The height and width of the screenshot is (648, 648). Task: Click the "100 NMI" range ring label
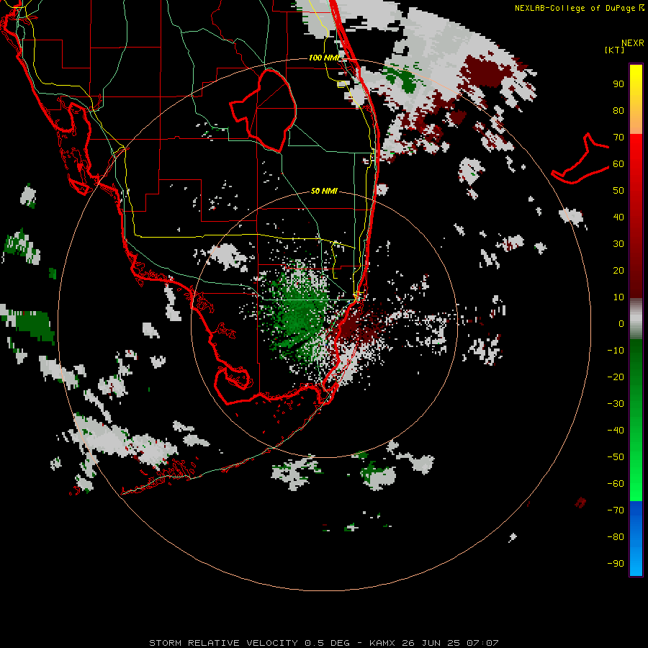click(324, 58)
